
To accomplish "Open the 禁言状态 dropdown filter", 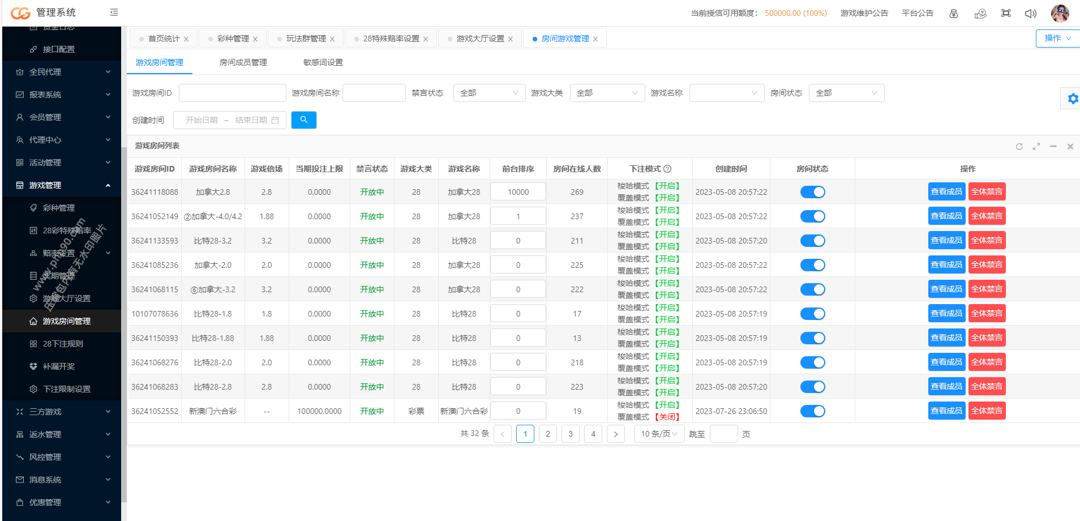I will click(489, 93).
